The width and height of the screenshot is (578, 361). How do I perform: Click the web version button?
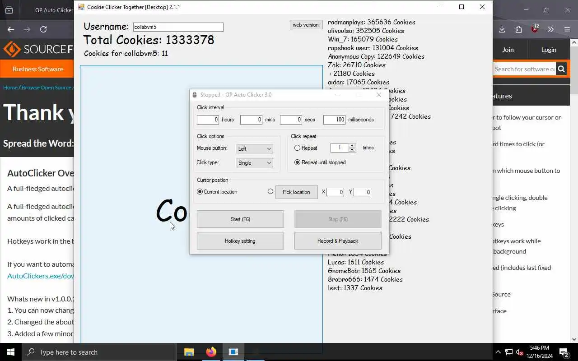(x=306, y=25)
